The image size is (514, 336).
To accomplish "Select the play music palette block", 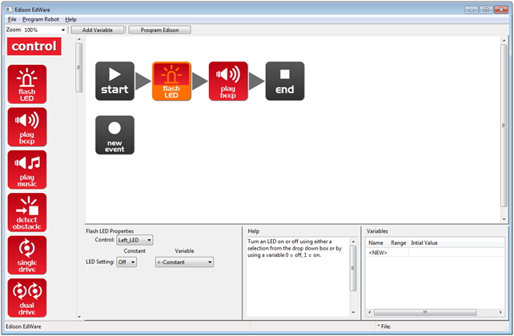I will [x=27, y=170].
